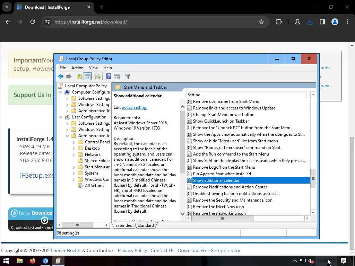Show hidden tray icons chevron
The width and height of the screenshot is (355, 266).
(294, 261)
